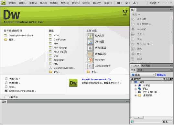Expand the Computer (计算机) tree node

pos(136,85)
